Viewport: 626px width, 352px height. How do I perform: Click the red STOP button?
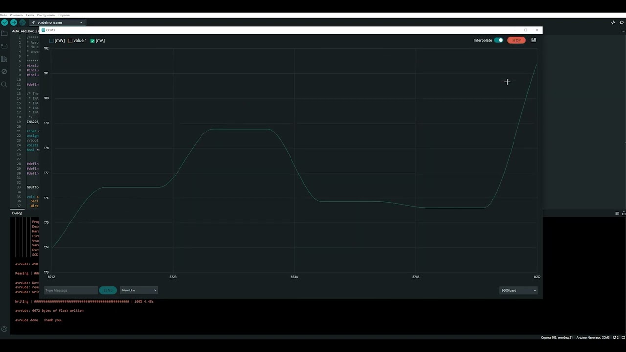pos(516,40)
